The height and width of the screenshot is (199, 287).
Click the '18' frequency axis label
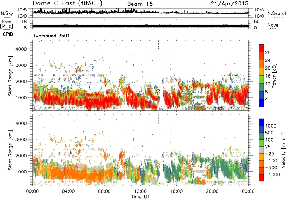24,22
